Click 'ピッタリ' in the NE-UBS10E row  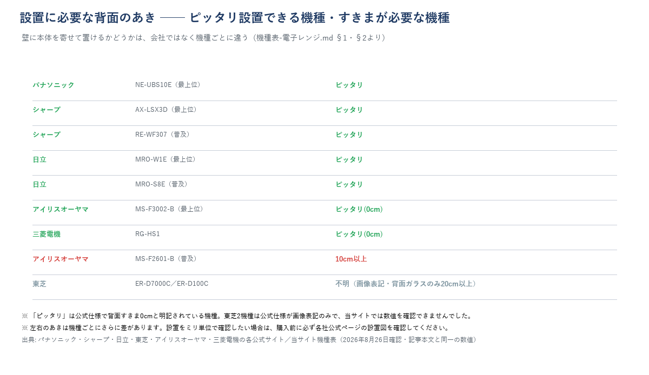[349, 85]
